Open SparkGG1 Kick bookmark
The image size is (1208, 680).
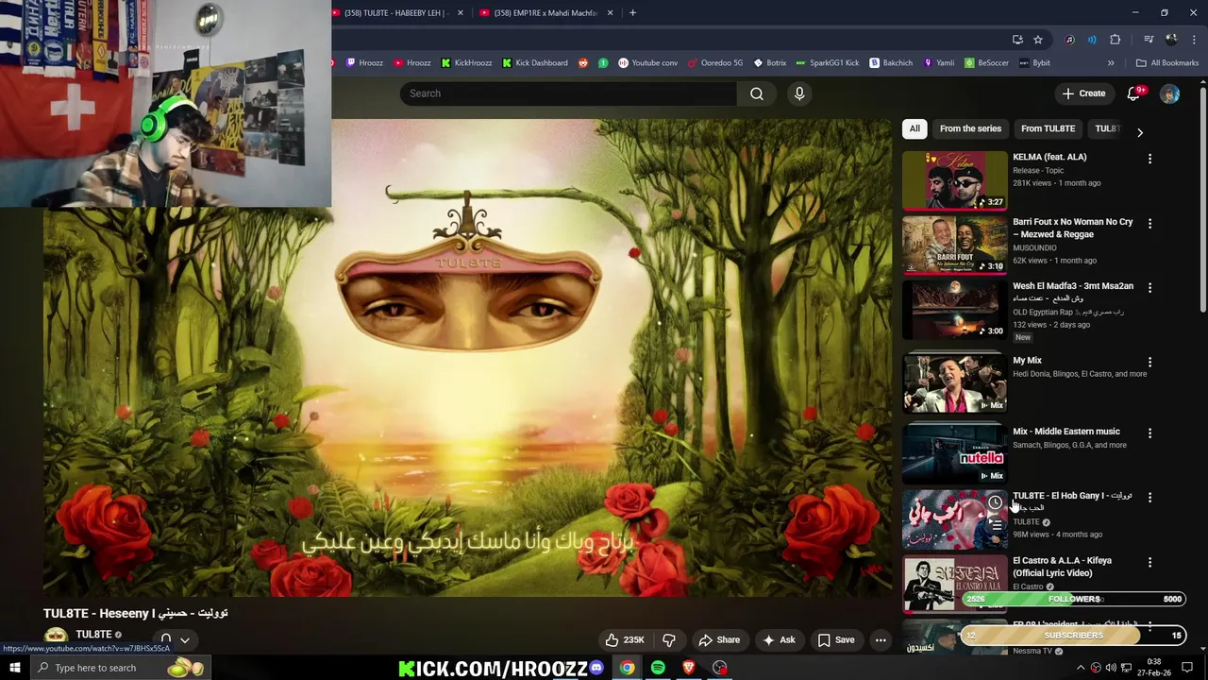pos(828,63)
